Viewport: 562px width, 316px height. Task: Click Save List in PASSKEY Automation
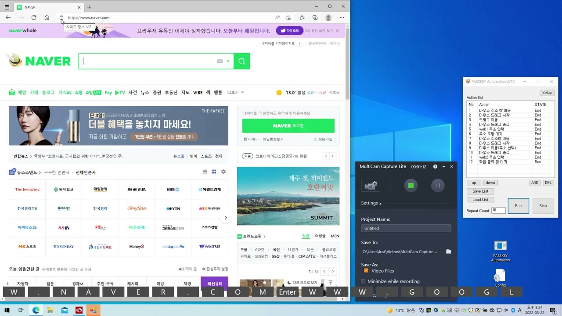480,191
